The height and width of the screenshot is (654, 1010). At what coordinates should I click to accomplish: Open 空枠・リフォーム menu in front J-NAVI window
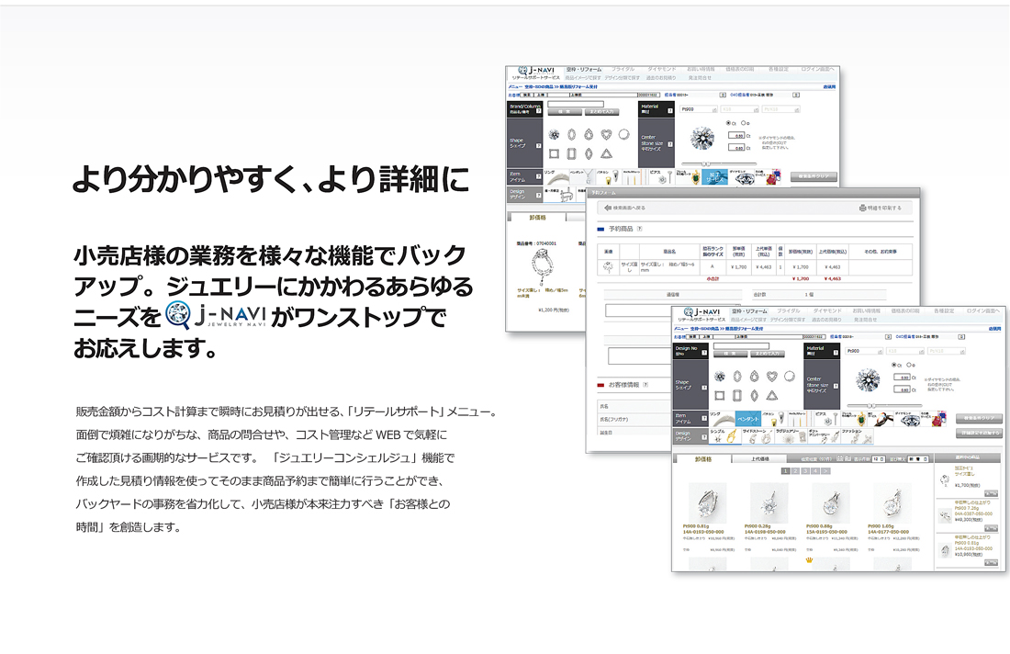[749, 311]
